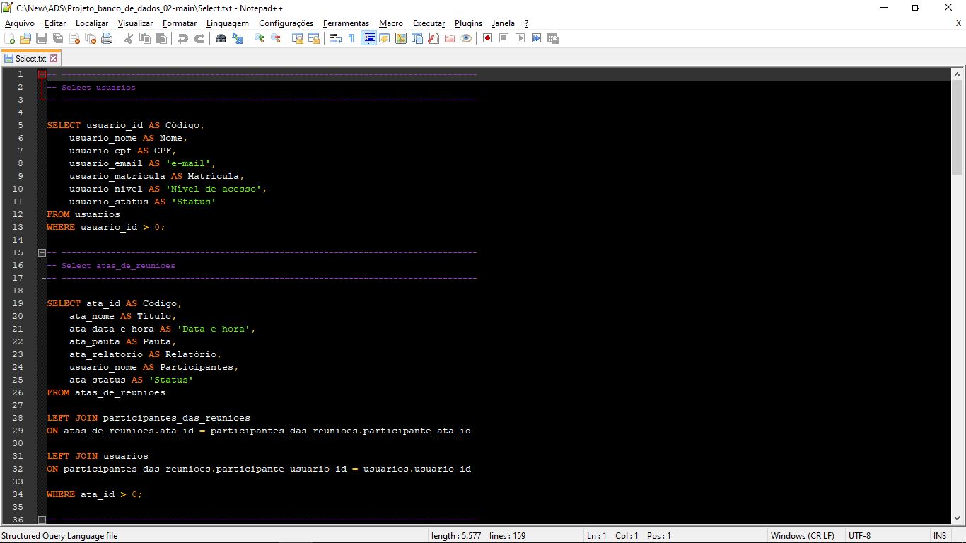The image size is (966, 543).
Task: Open the Editar menu
Action: (55, 23)
